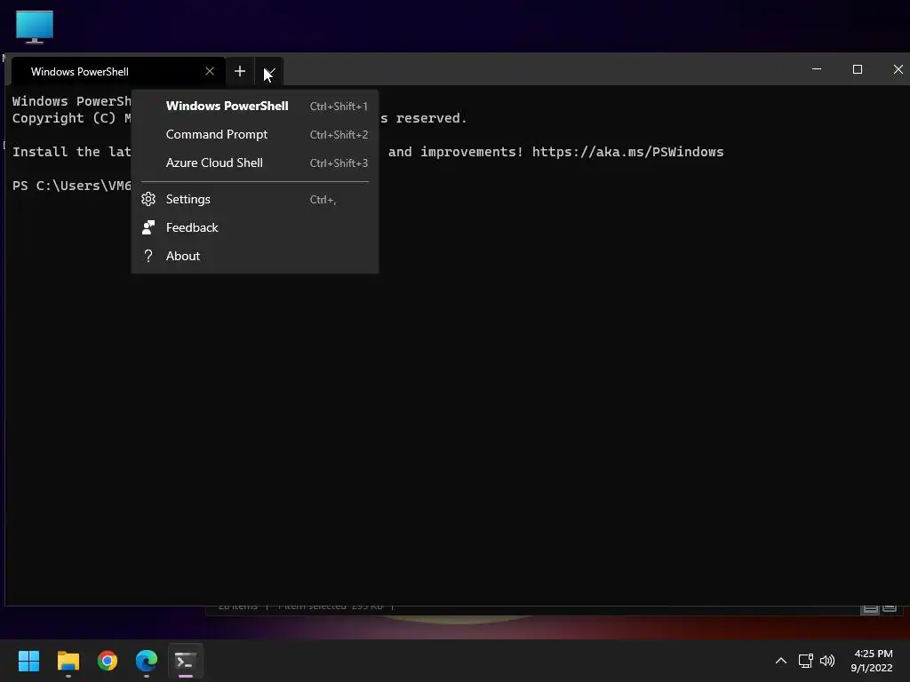This screenshot has width=910, height=682.
Task: Select the Windows PowerShell tab
Action: click(x=118, y=71)
